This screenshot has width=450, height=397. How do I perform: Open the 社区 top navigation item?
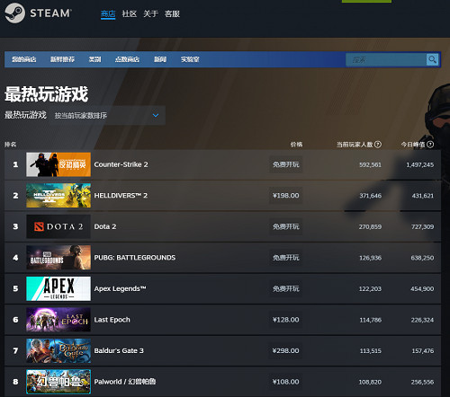tap(130, 13)
